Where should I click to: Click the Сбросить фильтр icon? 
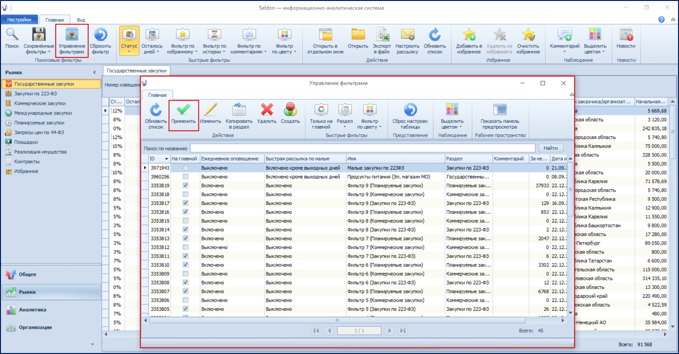point(100,35)
